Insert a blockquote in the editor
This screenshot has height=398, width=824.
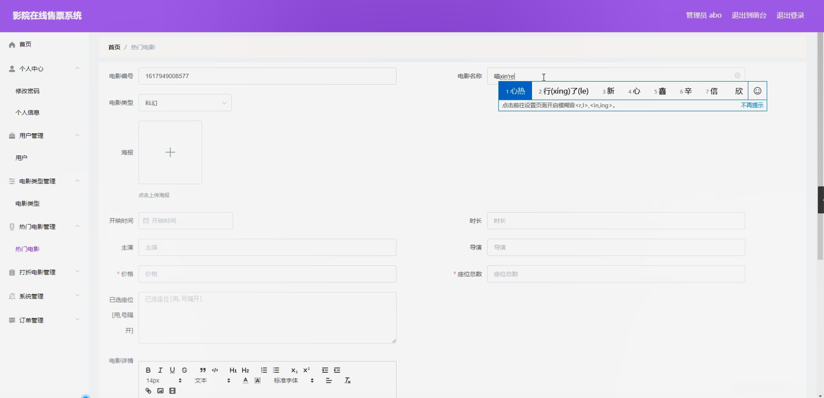[203, 370]
